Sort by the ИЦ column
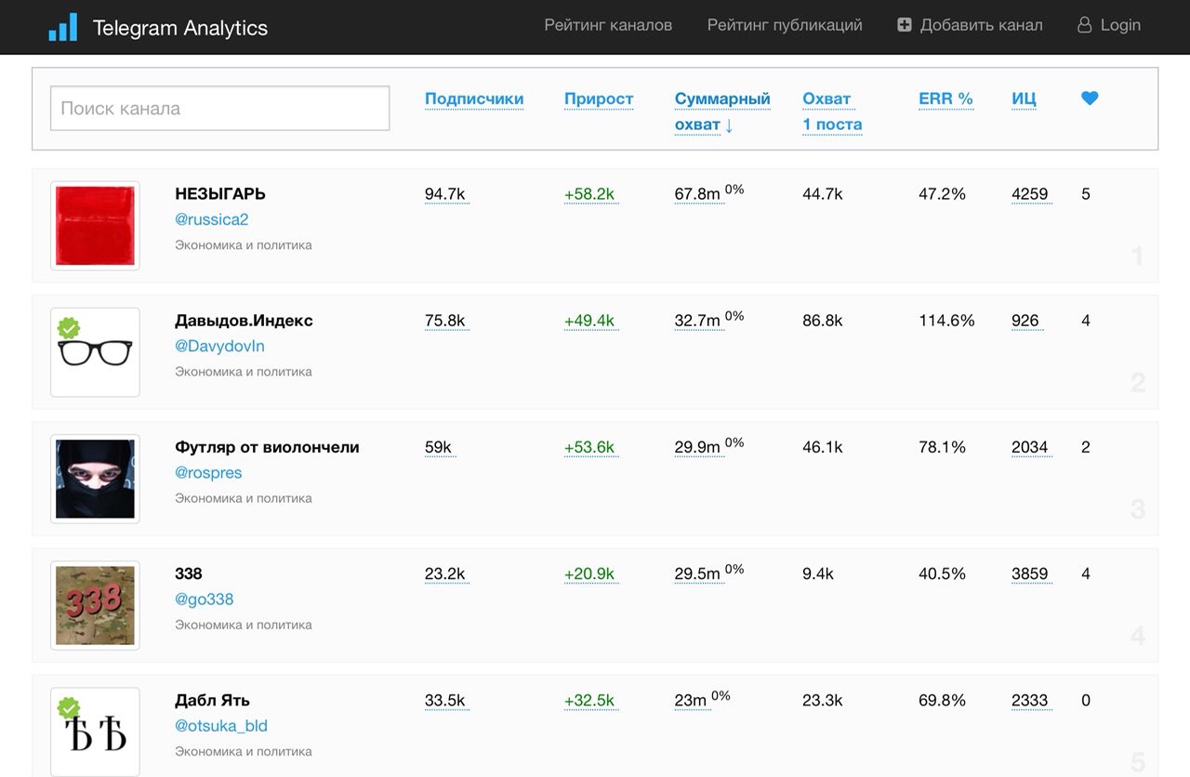 1024,99
